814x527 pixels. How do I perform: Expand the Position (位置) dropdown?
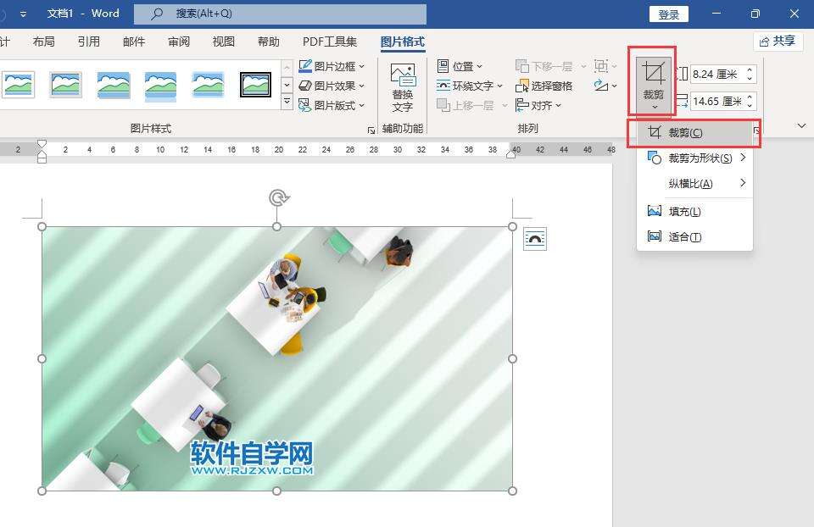tap(460, 66)
